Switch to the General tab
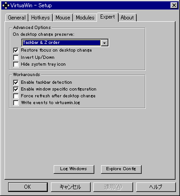180x196 pixels. pyautogui.click(x=17, y=18)
